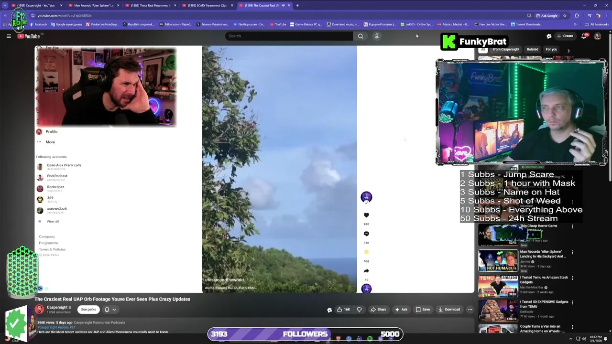
Task: Click the See perks button
Action: coord(88,309)
